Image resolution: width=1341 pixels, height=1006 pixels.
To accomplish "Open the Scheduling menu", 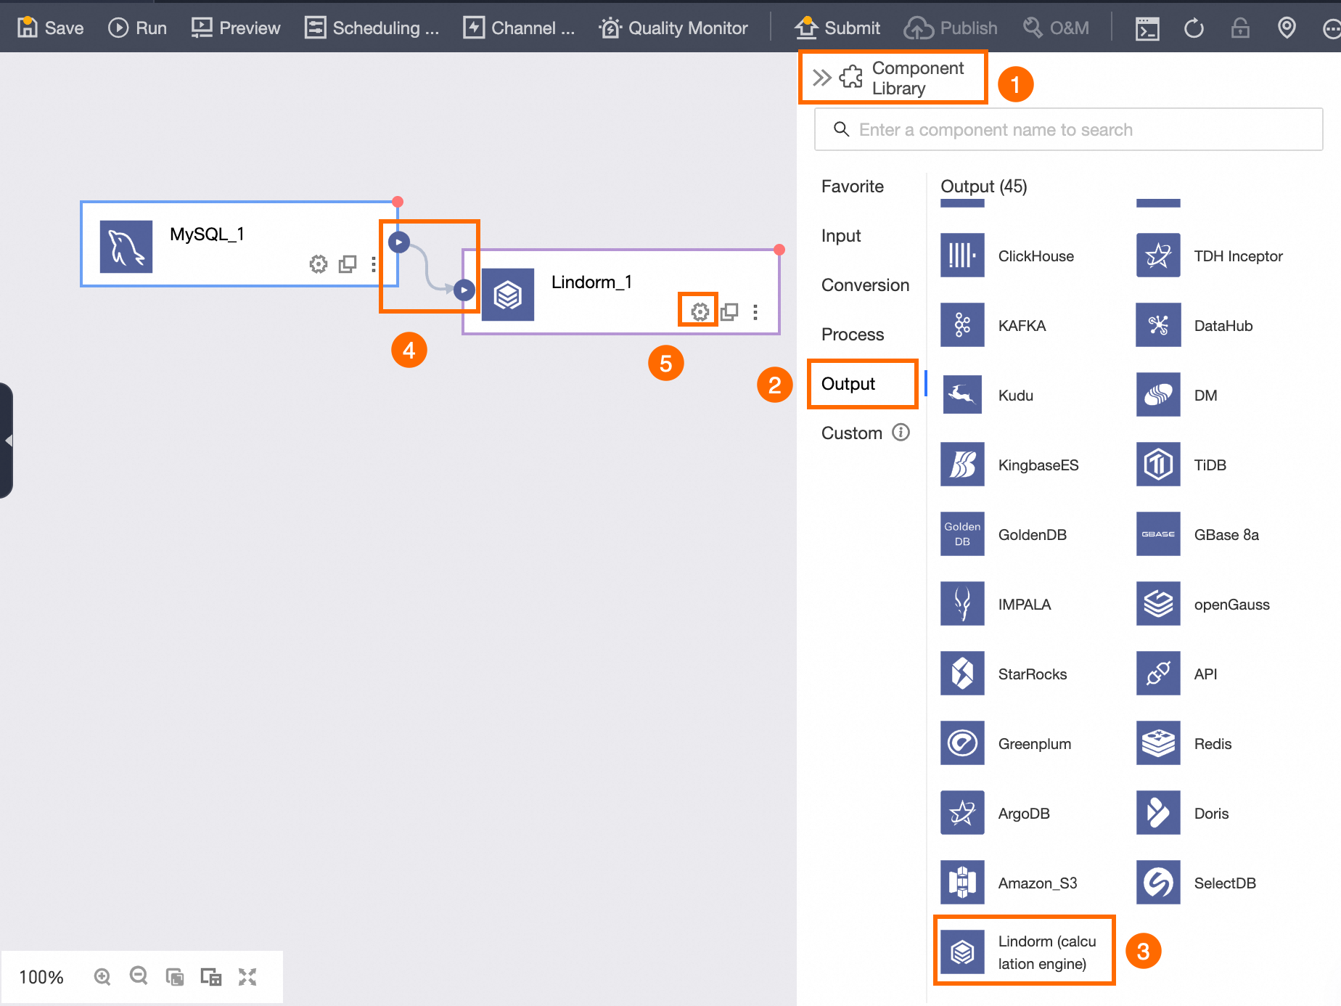I will point(372,28).
